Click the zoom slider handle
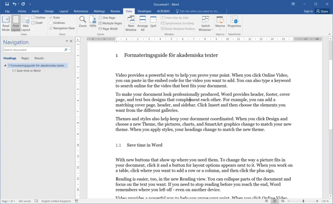 pyautogui.click(x=303, y=201)
